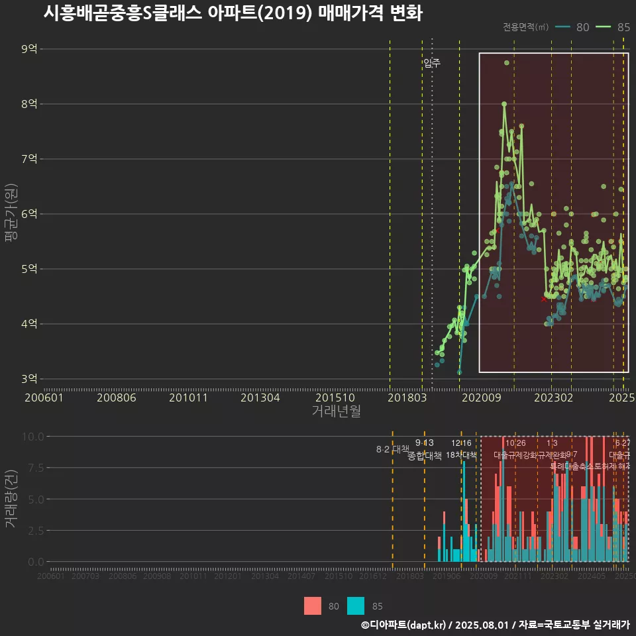Click the 9·13 date above 종합대책
The image size is (636, 636).
coord(424,443)
